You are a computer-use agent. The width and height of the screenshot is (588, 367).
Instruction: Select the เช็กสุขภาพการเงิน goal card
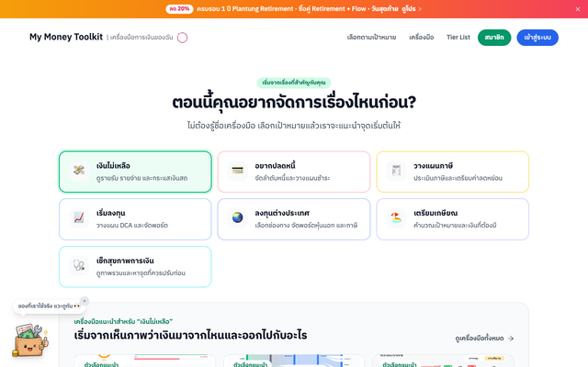[135, 267]
